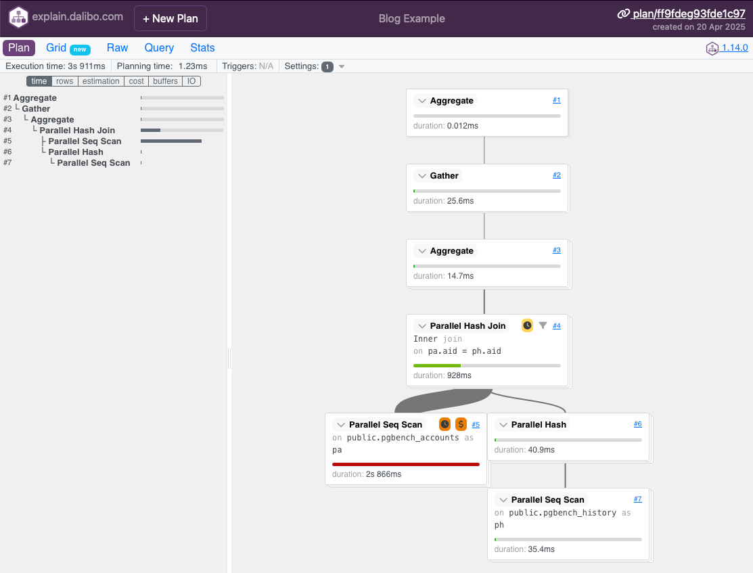Collapse the Parallel Hash node chevron
This screenshot has width=753, height=573.
coord(503,425)
